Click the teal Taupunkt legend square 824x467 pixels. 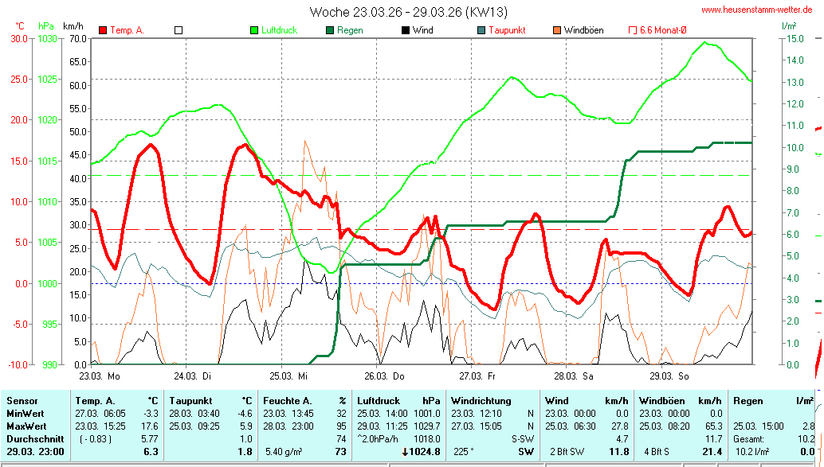481,30
